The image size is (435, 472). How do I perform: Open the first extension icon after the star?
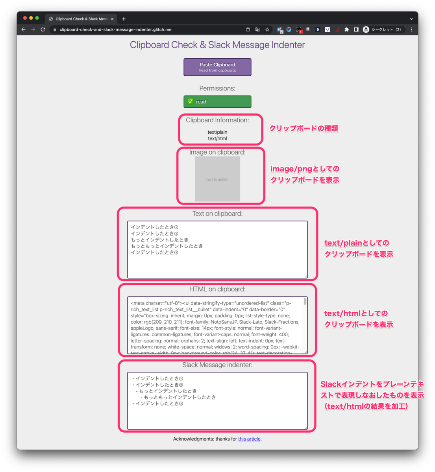(x=280, y=29)
